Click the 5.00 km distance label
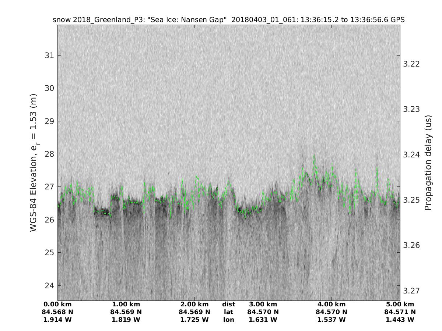Image resolution: width=442 pixels, height=331 pixels. point(400,305)
